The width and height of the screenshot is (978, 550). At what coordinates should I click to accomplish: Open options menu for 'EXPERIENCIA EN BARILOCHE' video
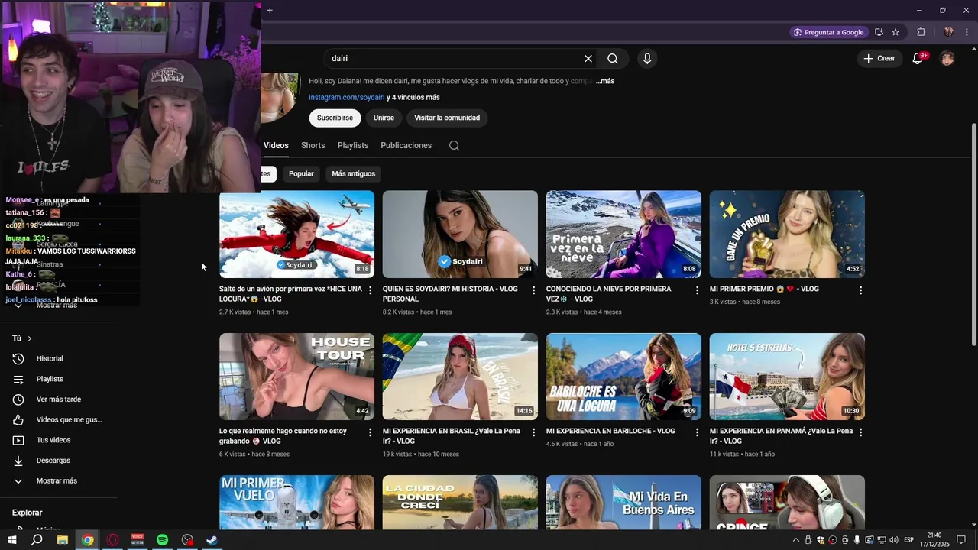point(698,432)
